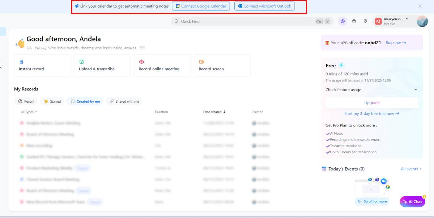Click the user profile avatar picture
Screen dimensions: 434x218
pyautogui.click(x=422, y=21)
